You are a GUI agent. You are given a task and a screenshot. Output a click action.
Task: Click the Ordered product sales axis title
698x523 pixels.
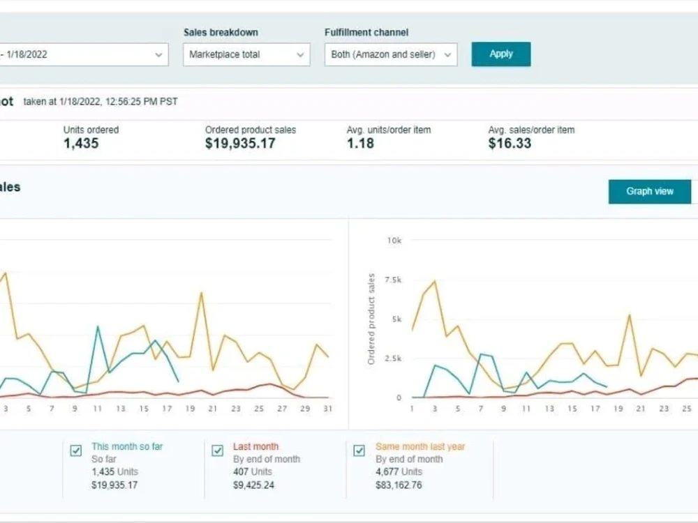[x=371, y=319]
